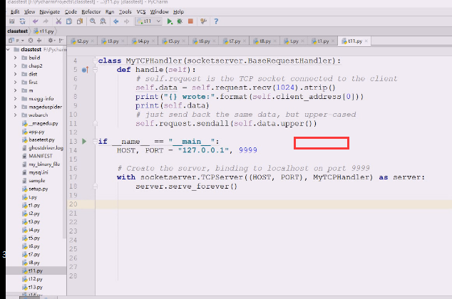Close the t5.py tab
Viewport: 452px width, 299px height.
click(184, 41)
